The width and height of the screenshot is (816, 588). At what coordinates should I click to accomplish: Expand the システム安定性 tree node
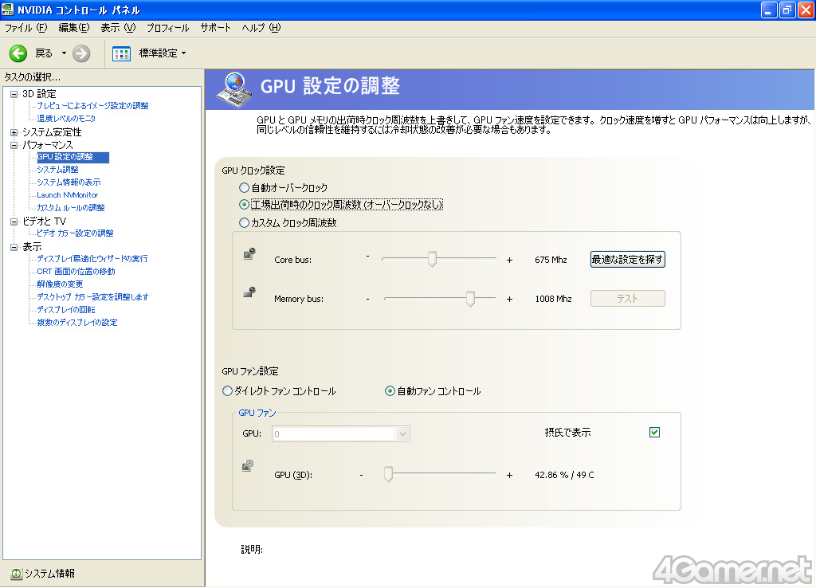14,133
